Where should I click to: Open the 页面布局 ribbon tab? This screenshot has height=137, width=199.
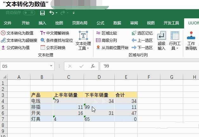(80, 23)
